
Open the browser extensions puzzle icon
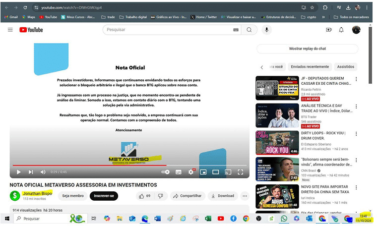coord(325,8)
